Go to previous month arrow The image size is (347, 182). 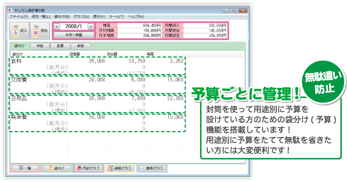[x=57, y=26]
